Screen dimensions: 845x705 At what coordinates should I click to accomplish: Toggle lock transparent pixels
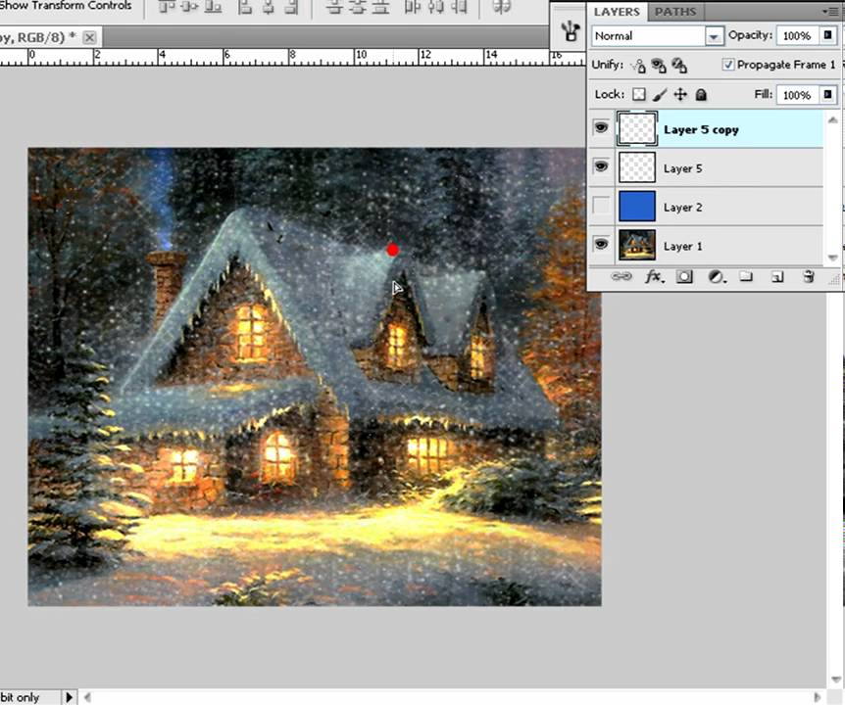coord(638,95)
